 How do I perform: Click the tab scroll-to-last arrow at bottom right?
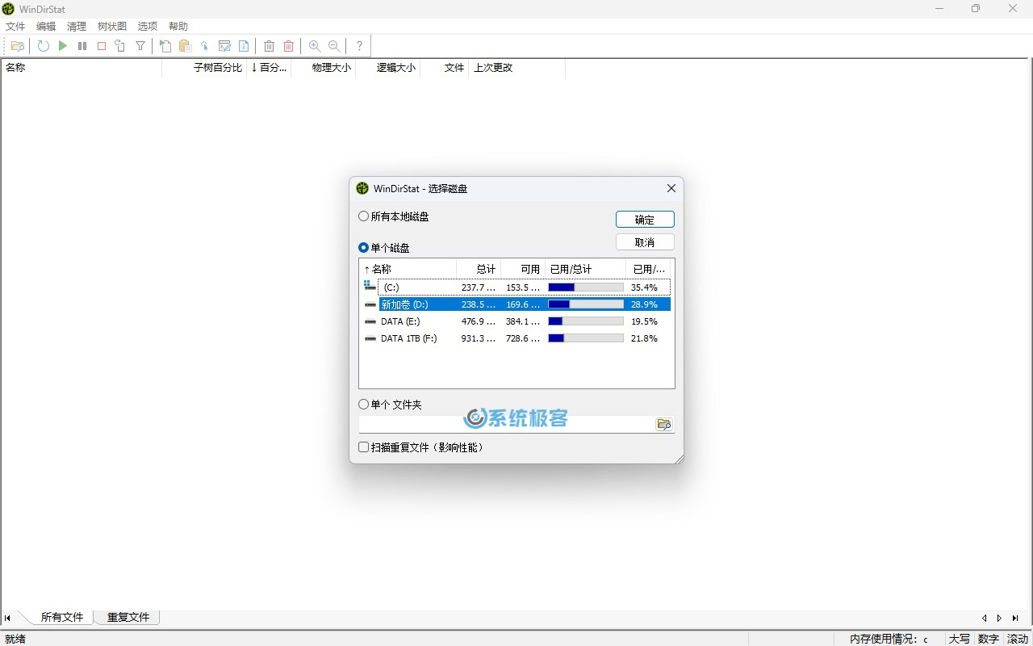pyautogui.click(x=1015, y=618)
